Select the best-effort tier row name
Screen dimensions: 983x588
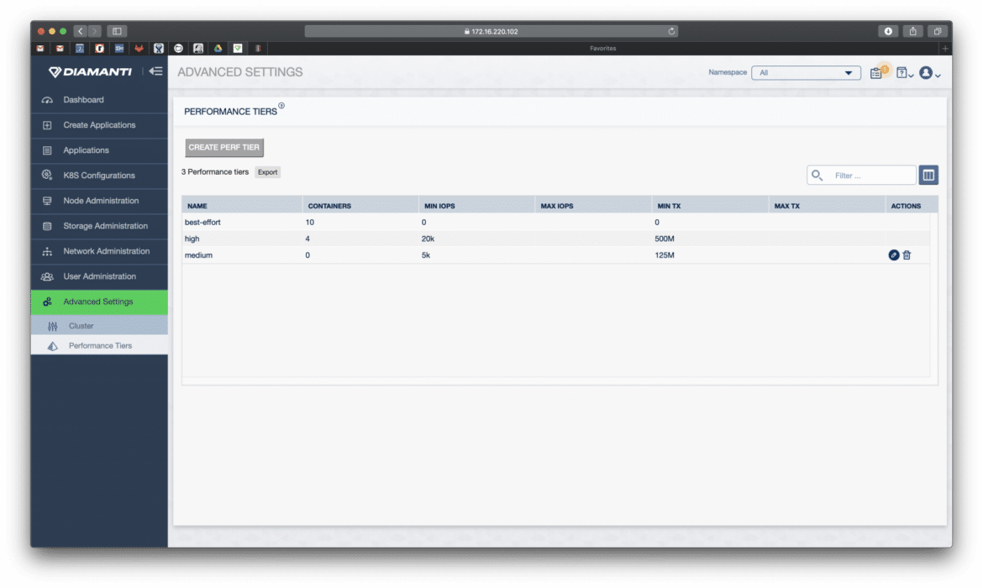pos(202,223)
